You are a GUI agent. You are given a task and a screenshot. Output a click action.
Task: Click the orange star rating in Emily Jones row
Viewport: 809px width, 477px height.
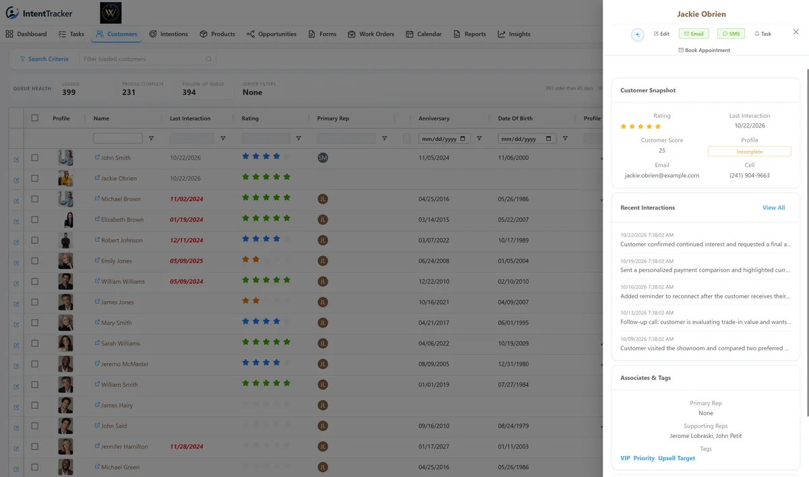pyautogui.click(x=266, y=259)
